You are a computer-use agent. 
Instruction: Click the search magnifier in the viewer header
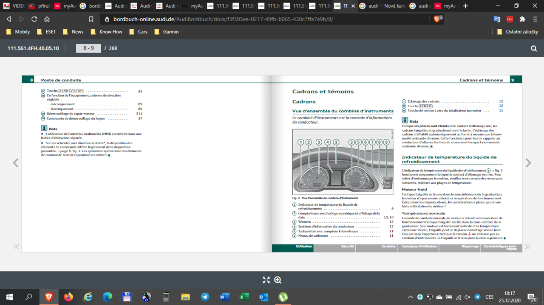(x=534, y=48)
